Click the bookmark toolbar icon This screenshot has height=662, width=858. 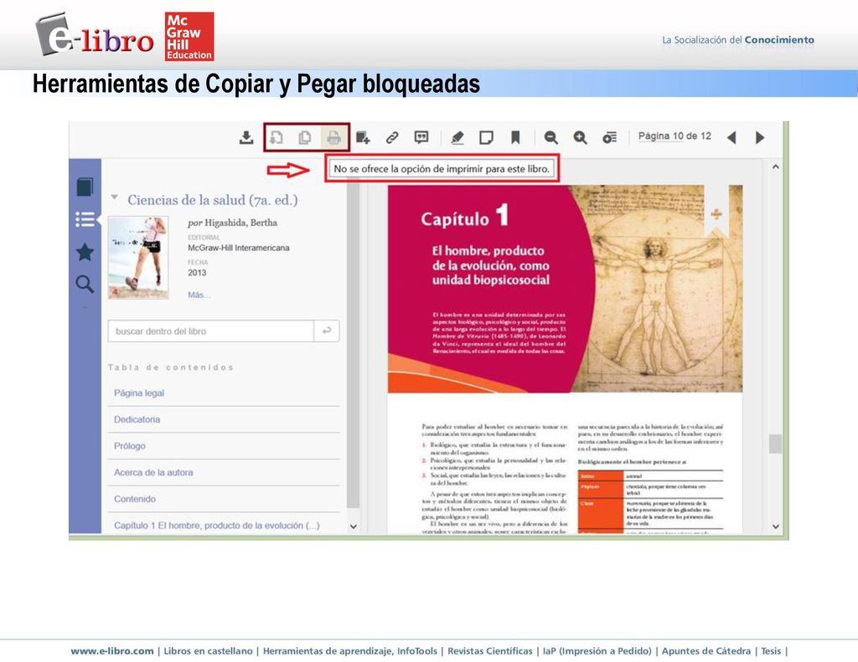[515, 137]
